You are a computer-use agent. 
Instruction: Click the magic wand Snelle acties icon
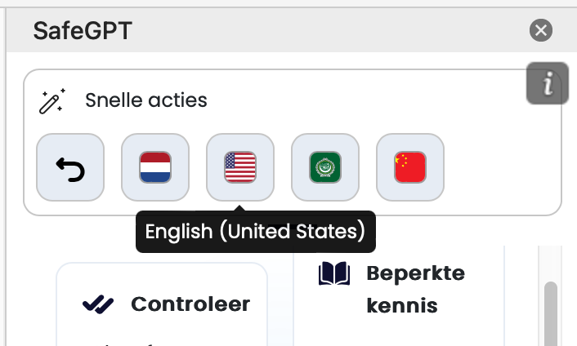52,101
